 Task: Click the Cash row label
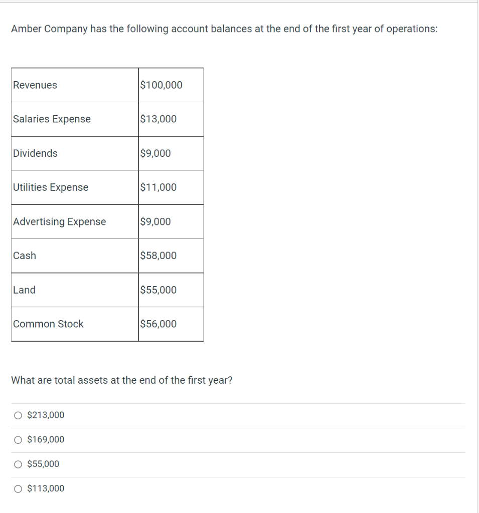[24, 255]
